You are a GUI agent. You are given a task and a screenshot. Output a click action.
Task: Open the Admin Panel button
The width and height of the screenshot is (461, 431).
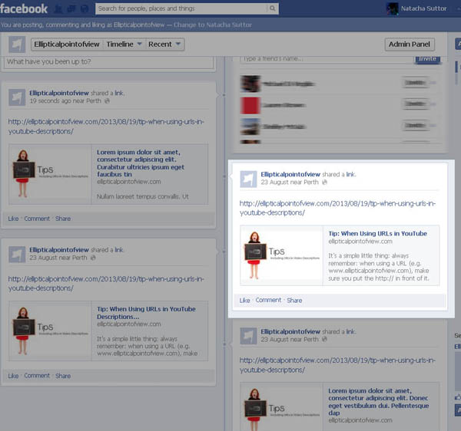point(410,44)
